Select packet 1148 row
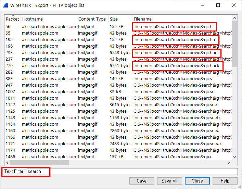Viewport: 242px width, 189px height. click(118, 118)
